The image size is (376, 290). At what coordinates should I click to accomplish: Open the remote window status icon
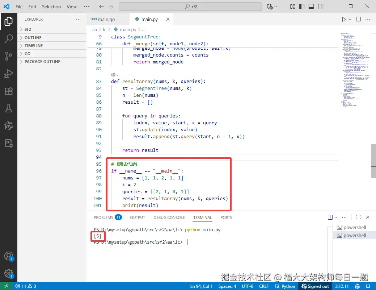(6, 286)
